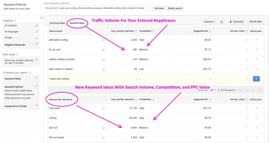Edit Keyword options pencil icon
The image size is (269, 143).
[37, 86]
